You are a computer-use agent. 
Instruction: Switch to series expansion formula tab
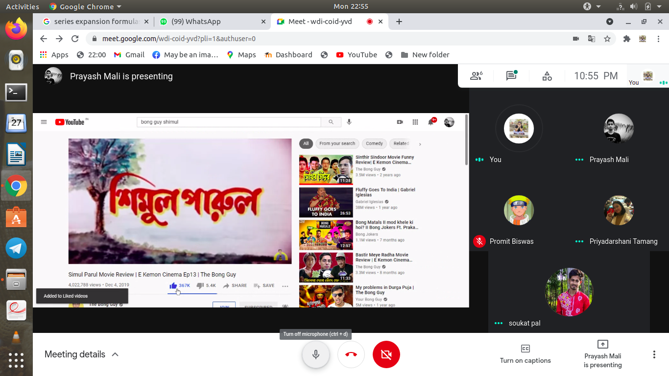click(x=93, y=22)
